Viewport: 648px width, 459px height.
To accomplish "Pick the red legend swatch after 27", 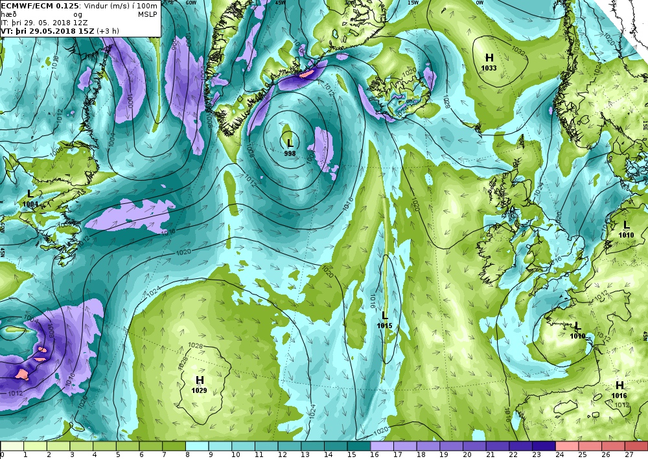I will coord(637,446).
